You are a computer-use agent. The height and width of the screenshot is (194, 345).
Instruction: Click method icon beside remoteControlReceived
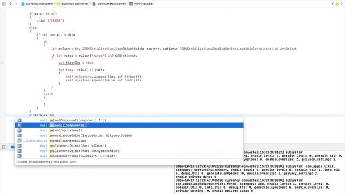click(19, 156)
